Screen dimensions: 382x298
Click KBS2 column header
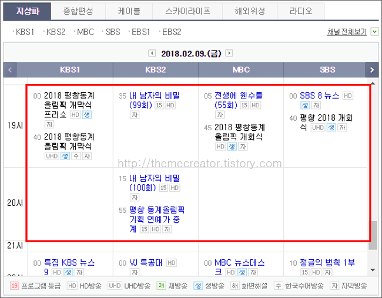pyautogui.click(x=156, y=70)
